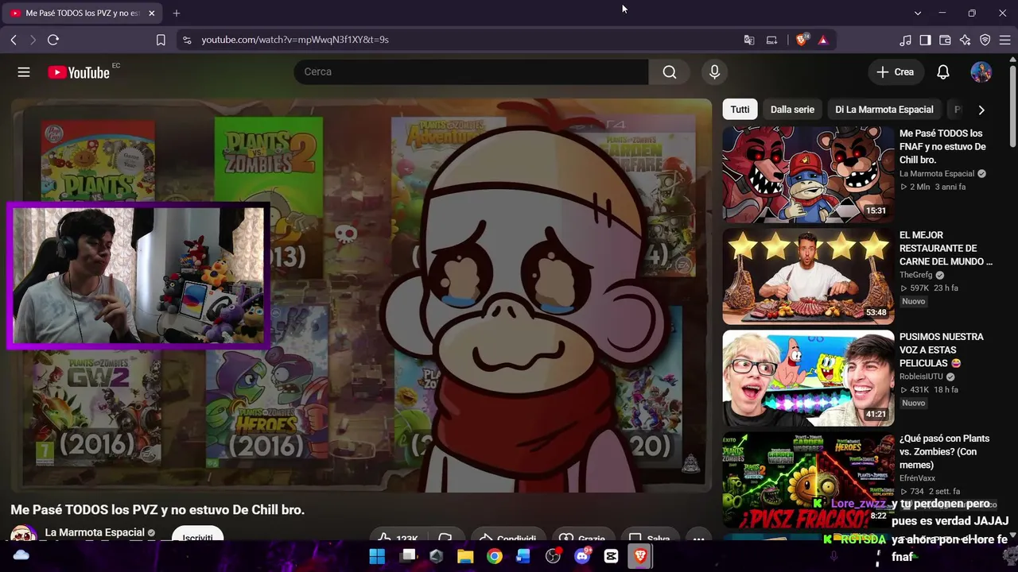Open the Brave playlist music note icon
Image resolution: width=1018 pixels, height=572 pixels.
coord(906,40)
